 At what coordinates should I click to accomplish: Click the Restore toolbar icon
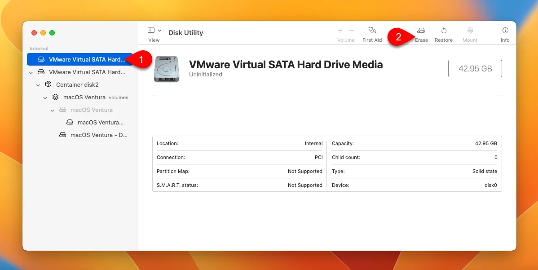coord(444,31)
